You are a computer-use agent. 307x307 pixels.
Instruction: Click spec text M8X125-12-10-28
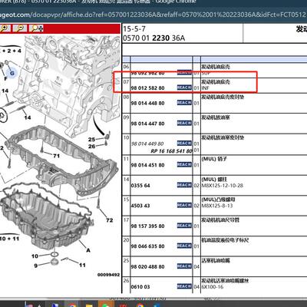pos(223,186)
